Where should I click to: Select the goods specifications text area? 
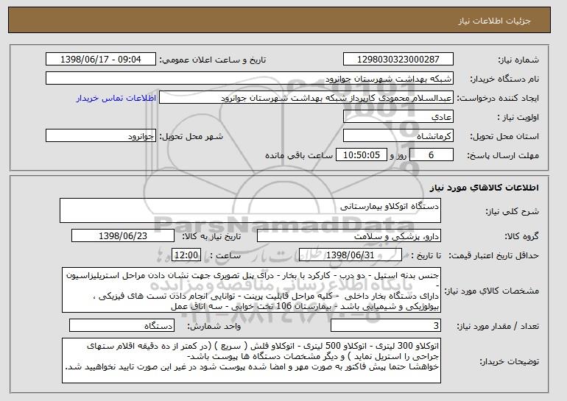251,290
